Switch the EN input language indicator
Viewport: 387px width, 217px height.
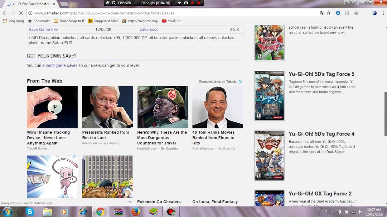pos(324,211)
